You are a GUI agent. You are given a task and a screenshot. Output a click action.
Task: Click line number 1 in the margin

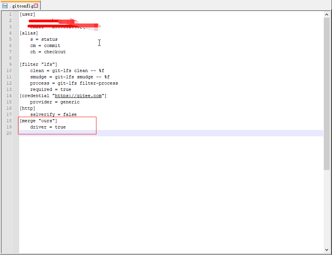(10, 14)
